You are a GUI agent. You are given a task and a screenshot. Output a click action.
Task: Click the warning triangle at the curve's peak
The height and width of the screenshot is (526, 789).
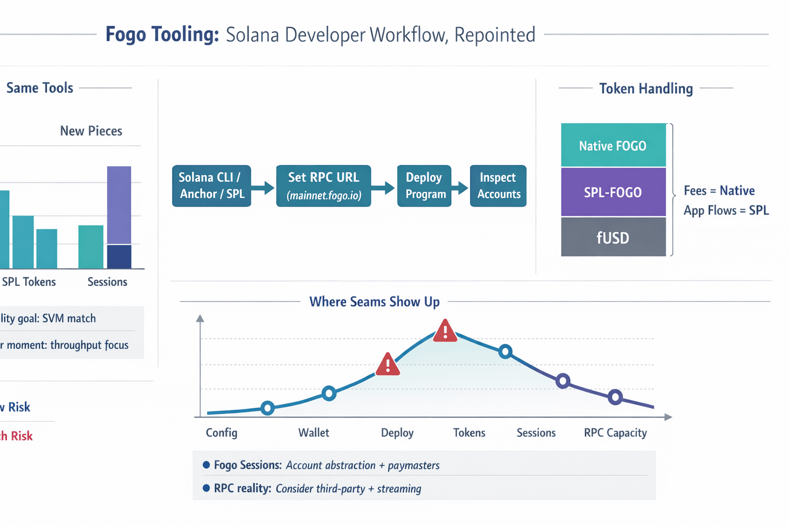click(445, 331)
